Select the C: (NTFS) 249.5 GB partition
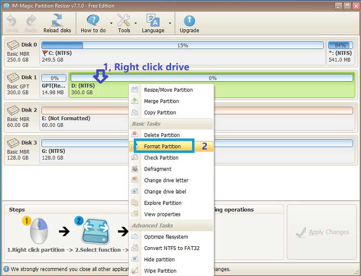361x276 pixels. coord(183,52)
